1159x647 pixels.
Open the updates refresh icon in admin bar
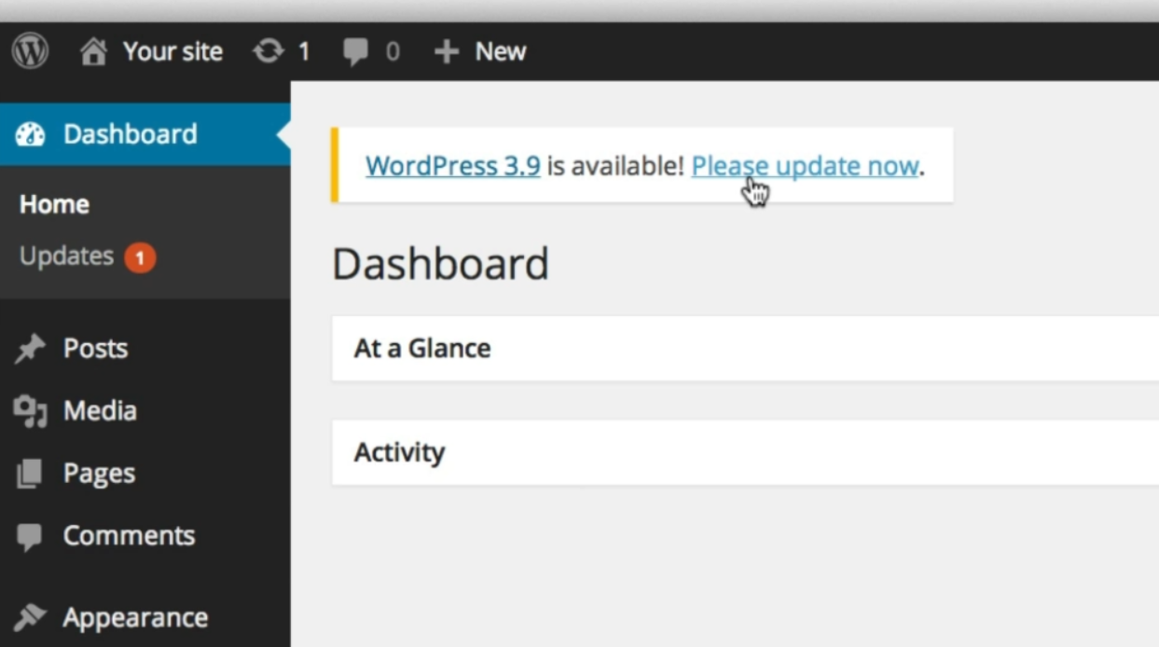pos(269,51)
